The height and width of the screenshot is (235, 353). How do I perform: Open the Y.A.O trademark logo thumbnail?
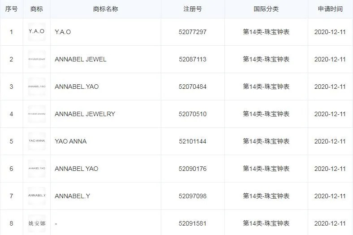point(37,32)
